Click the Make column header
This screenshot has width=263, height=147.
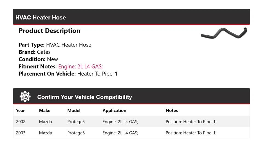pyautogui.click(x=45, y=111)
